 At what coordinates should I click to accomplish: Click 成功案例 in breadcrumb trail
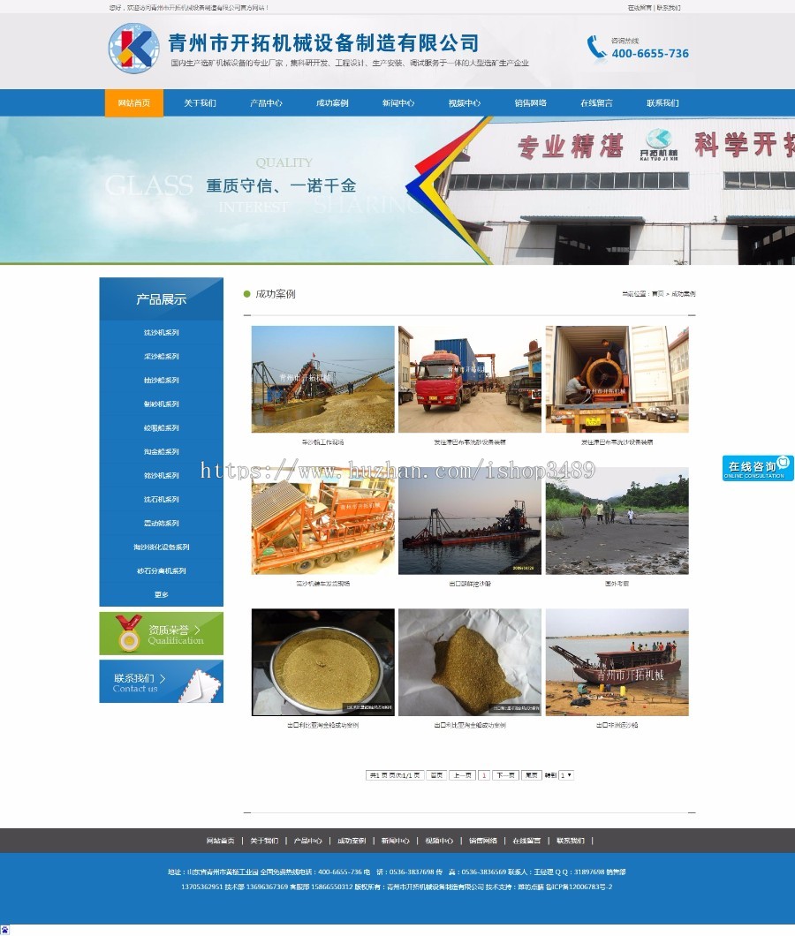click(x=684, y=294)
